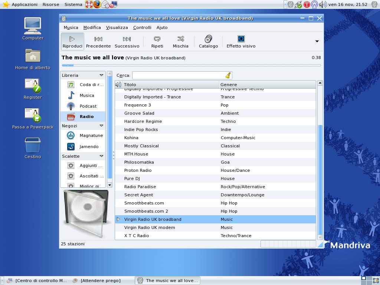This screenshot has height=285, width=380.
Task: Open the Computer desktop icon
Action: [33, 28]
